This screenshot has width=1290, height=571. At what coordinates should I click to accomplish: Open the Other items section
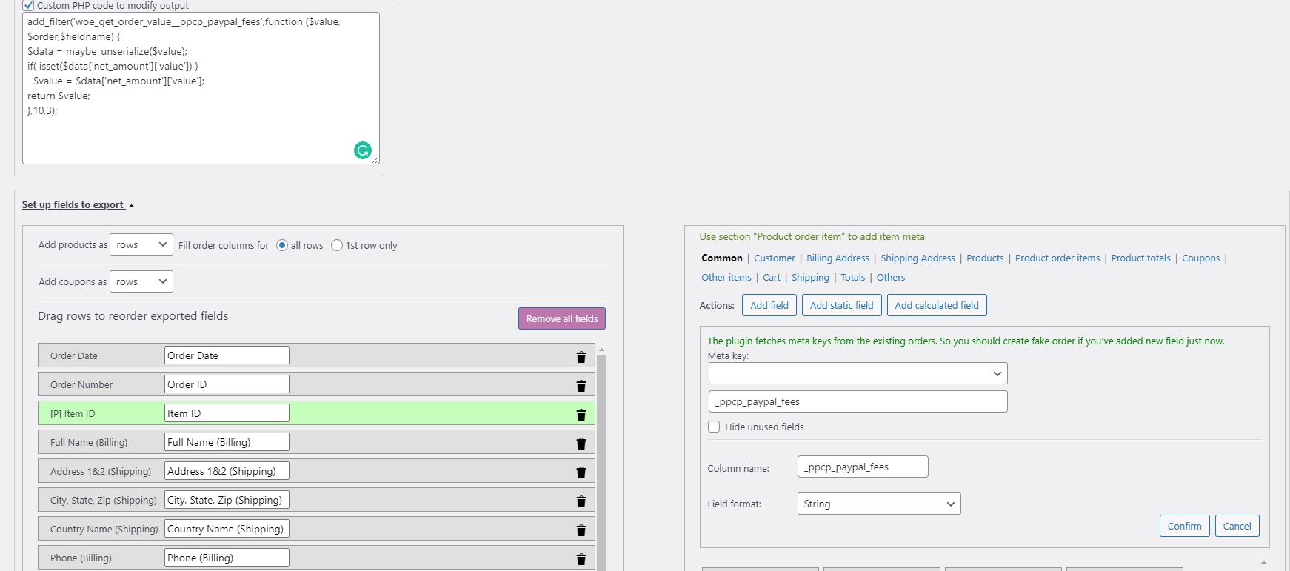[x=726, y=277]
